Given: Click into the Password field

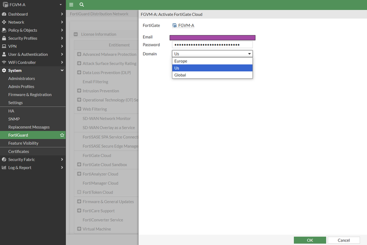Looking at the screenshot, I should (x=212, y=45).
